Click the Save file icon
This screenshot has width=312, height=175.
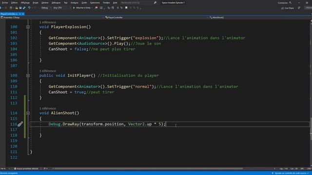tap(20, 8)
